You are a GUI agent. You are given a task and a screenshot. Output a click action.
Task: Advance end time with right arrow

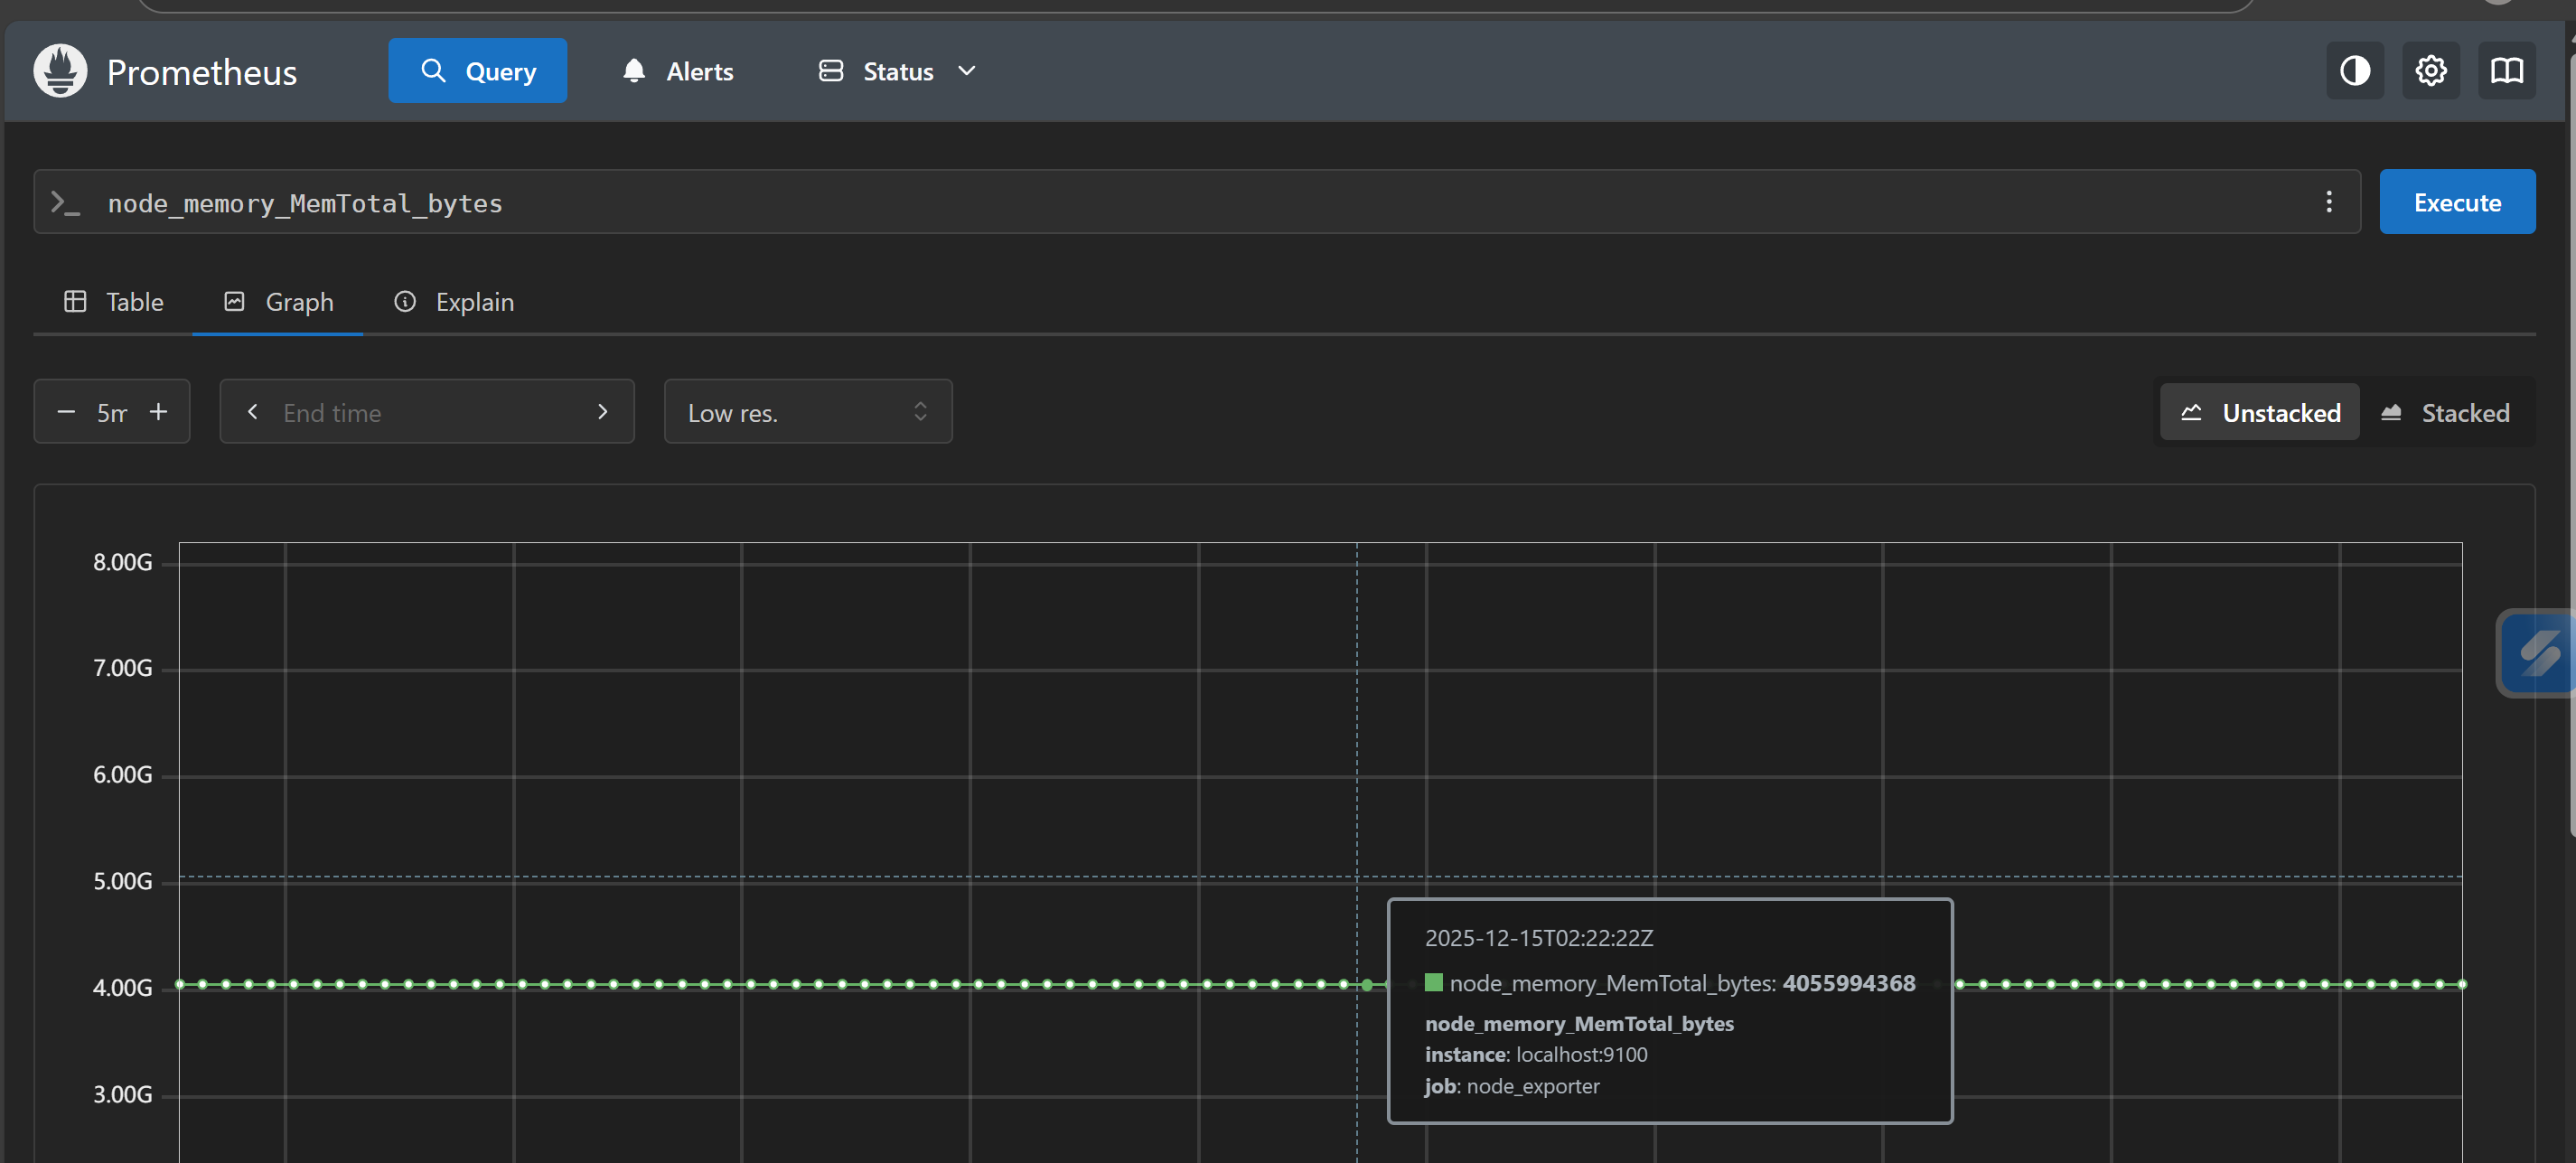click(x=602, y=412)
